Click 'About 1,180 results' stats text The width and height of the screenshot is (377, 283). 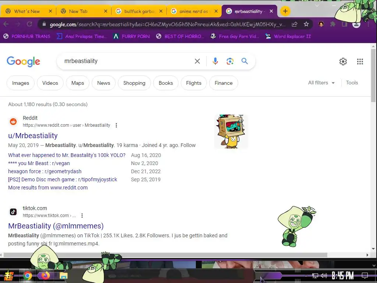[x=47, y=104]
